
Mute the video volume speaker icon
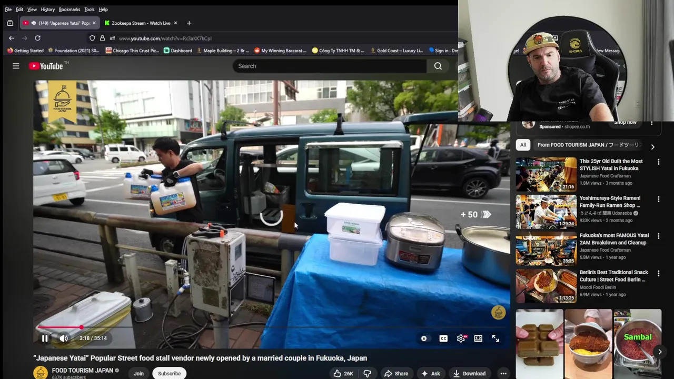(x=64, y=338)
